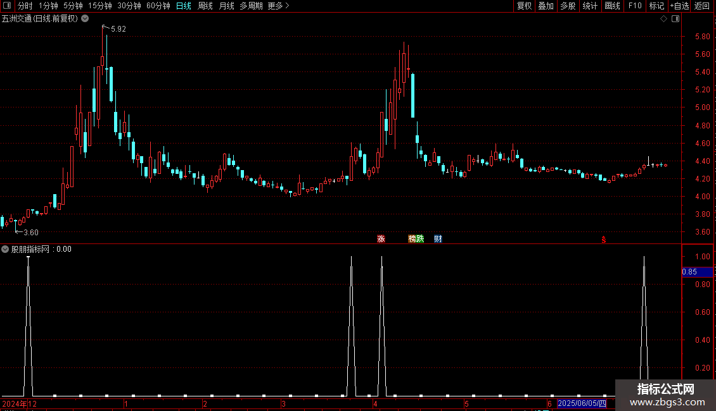The image size is (716, 411).
Task: Open 多股 multi-stock view
Action: click(568, 6)
